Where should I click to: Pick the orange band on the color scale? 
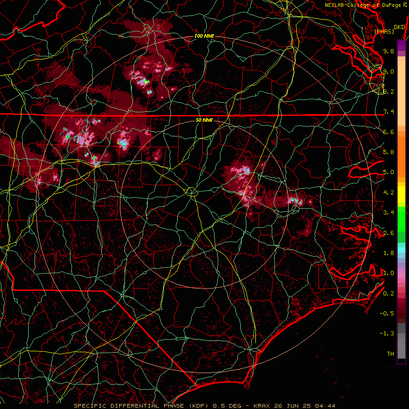[x=401, y=154]
